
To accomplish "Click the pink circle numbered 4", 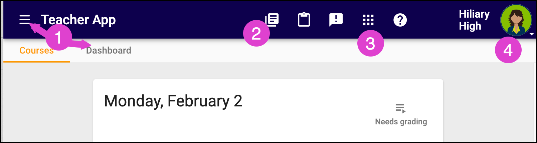I will click(x=508, y=50).
